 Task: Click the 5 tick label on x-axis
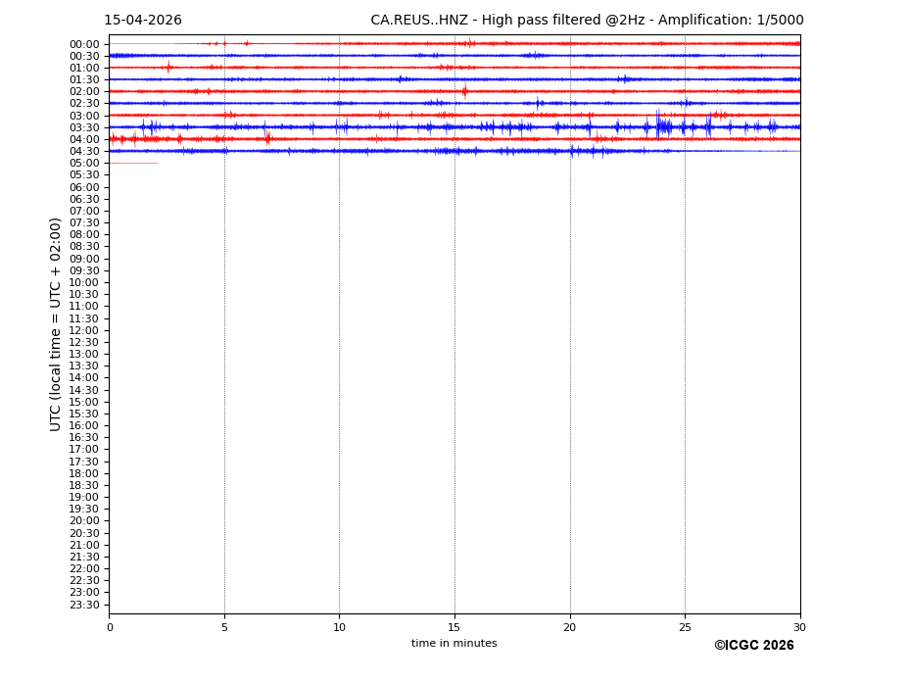pyautogui.click(x=224, y=628)
